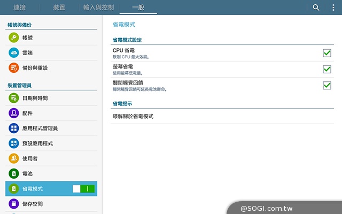Image resolution: width=342 pixels, height=214 pixels.
Task: Click the 帳號 key icon
Action: pyautogui.click(x=14, y=37)
